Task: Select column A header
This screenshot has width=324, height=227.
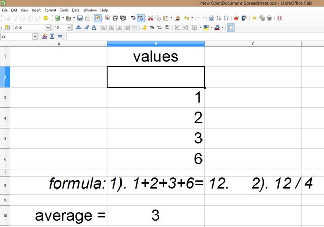Action: click(x=59, y=44)
